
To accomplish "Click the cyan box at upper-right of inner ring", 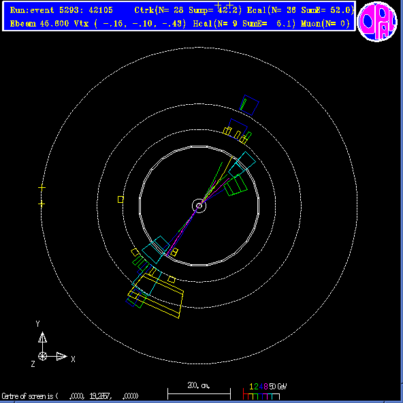I will click(x=242, y=165).
